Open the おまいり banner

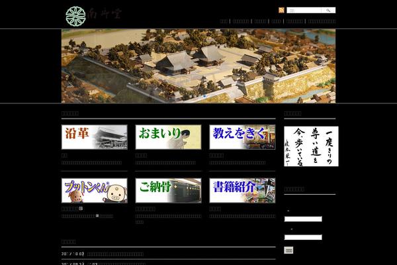[x=168, y=137]
